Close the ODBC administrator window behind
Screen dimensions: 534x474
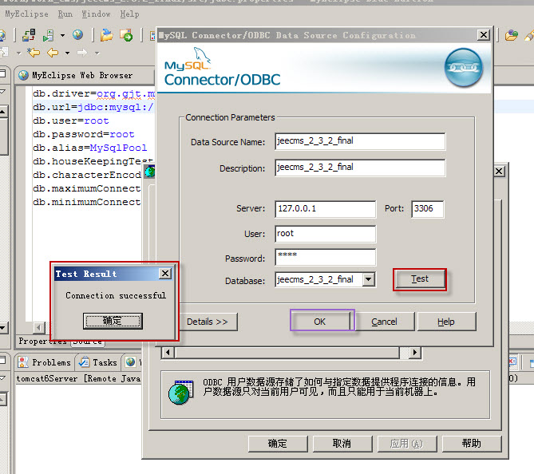(499, 171)
